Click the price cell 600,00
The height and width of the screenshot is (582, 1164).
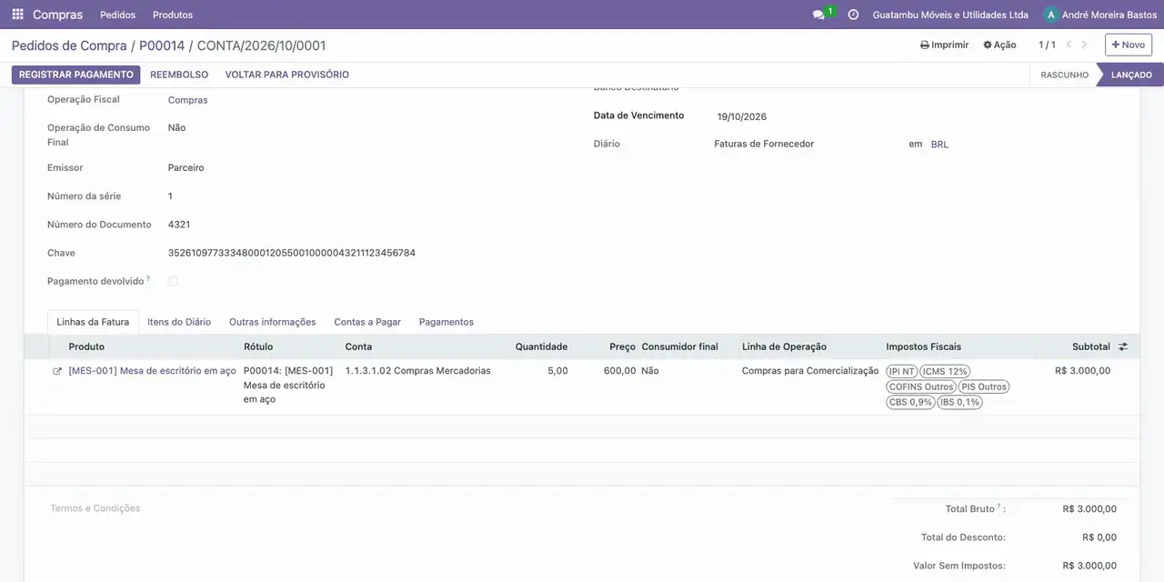coord(620,371)
